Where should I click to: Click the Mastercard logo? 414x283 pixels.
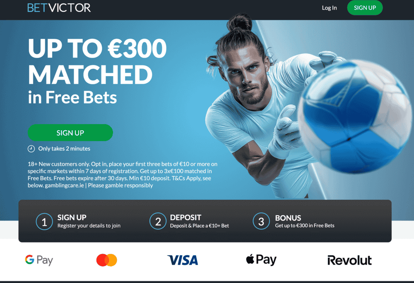(x=107, y=260)
